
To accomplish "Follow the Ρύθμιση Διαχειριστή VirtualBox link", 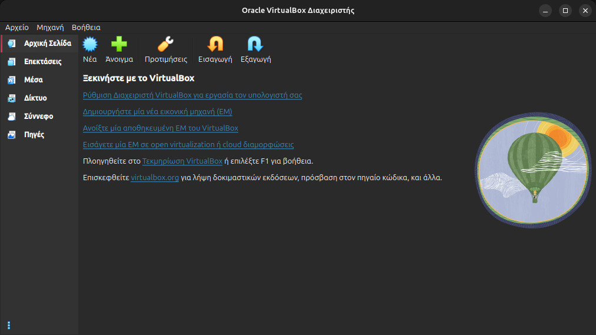I will tap(192, 95).
